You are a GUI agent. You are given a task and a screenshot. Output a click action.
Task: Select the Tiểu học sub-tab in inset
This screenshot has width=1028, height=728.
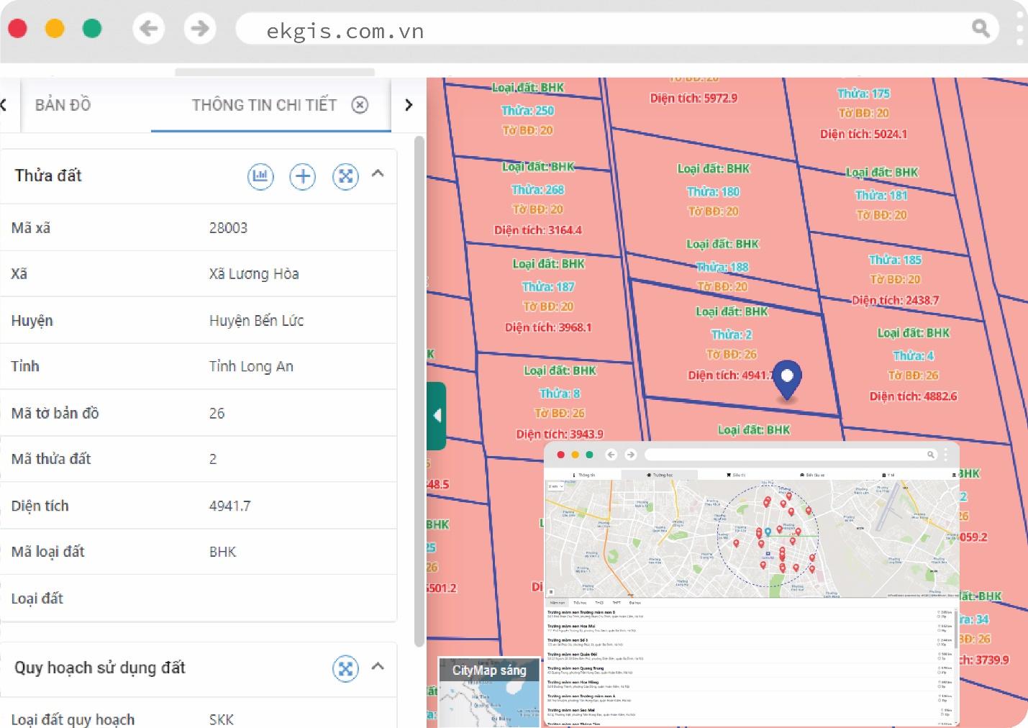(x=579, y=603)
